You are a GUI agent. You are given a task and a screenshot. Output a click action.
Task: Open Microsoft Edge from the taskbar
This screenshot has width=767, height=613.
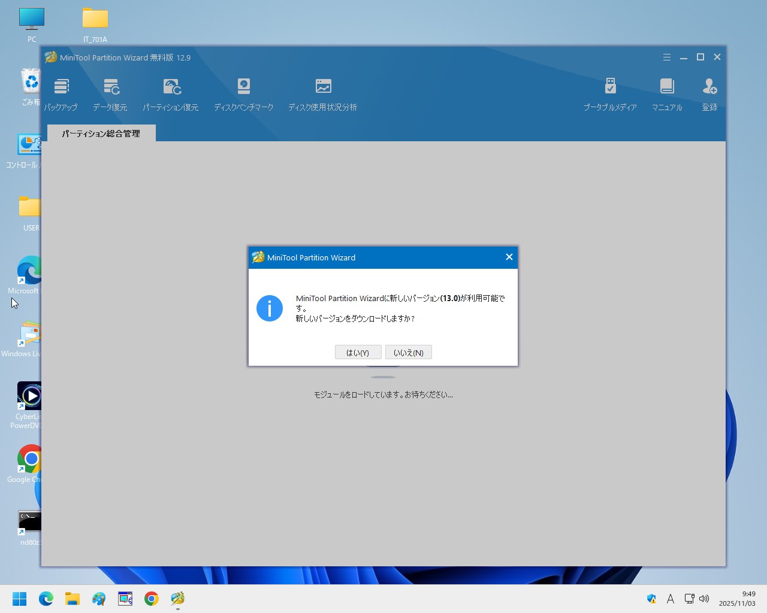coord(46,599)
